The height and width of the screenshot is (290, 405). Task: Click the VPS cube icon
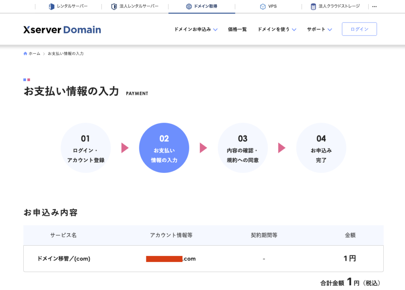point(263,6)
